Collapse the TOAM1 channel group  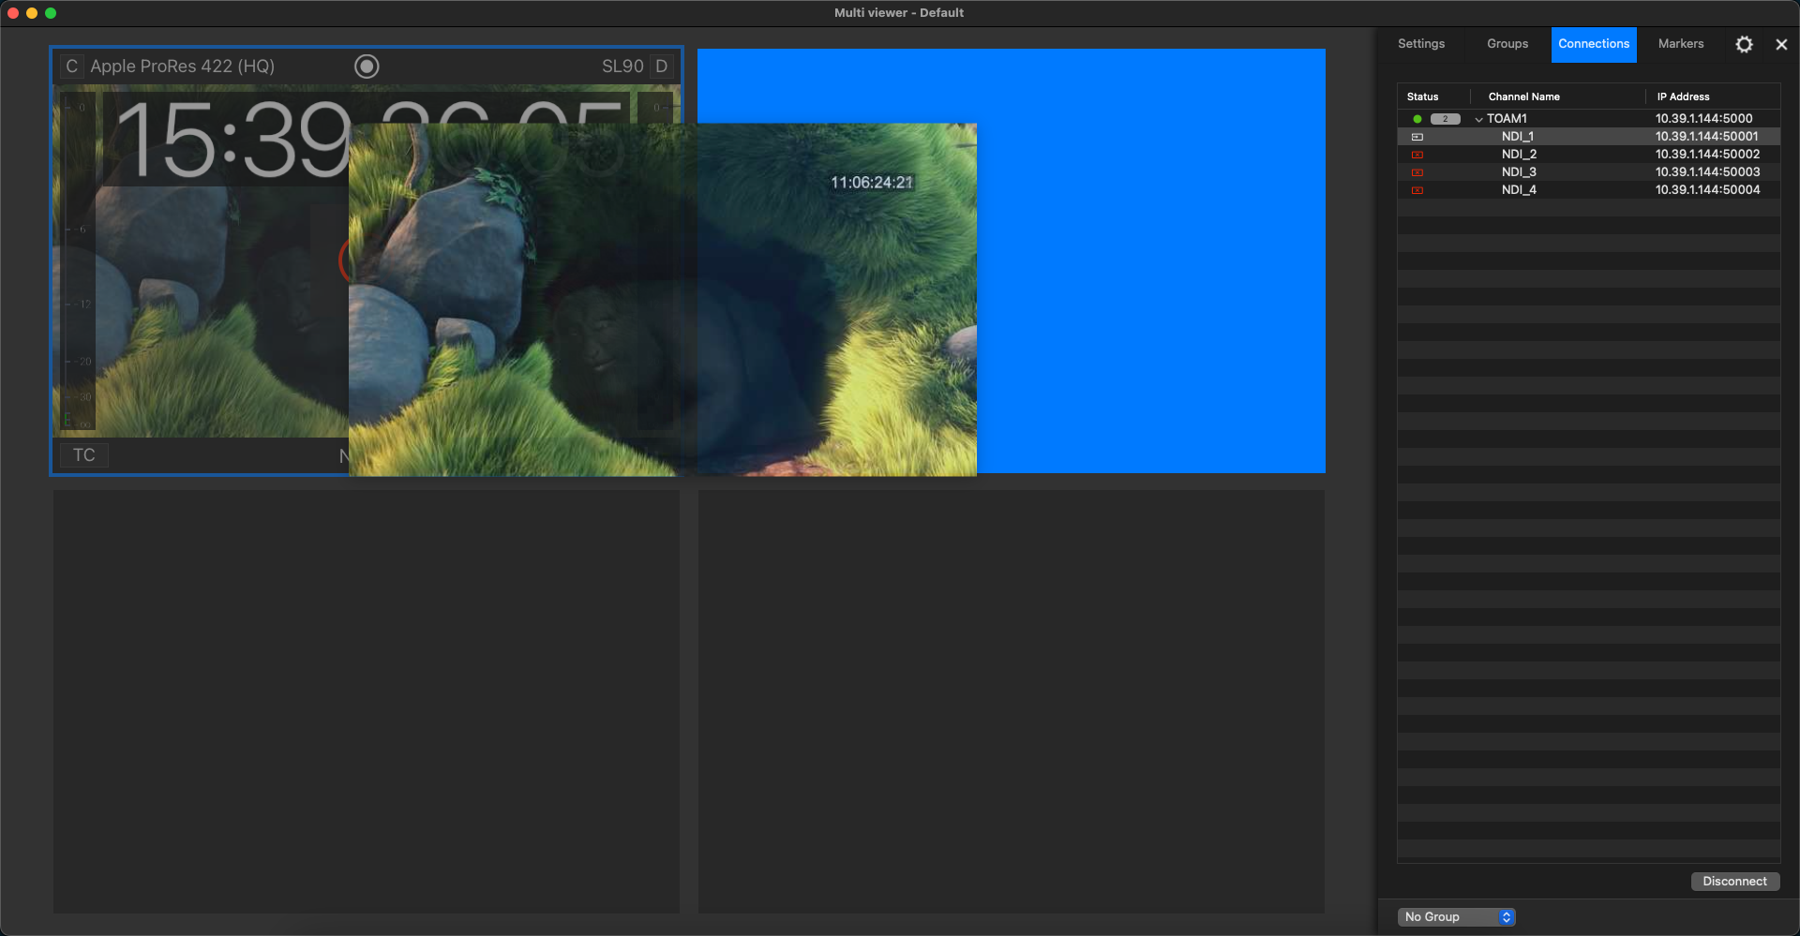1478,120
